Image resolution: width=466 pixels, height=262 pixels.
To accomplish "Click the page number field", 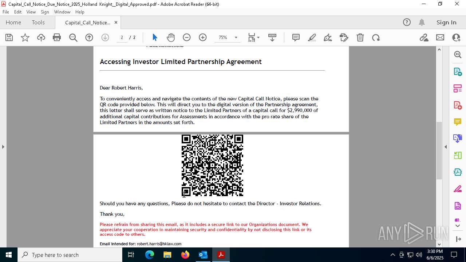I will click(122, 37).
